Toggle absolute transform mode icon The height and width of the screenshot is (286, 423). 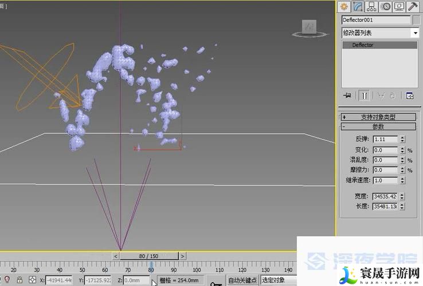(x=33, y=280)
